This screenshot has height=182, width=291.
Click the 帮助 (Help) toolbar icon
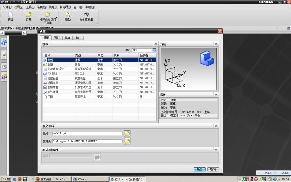pyautogui.click(x=68, y=14)
